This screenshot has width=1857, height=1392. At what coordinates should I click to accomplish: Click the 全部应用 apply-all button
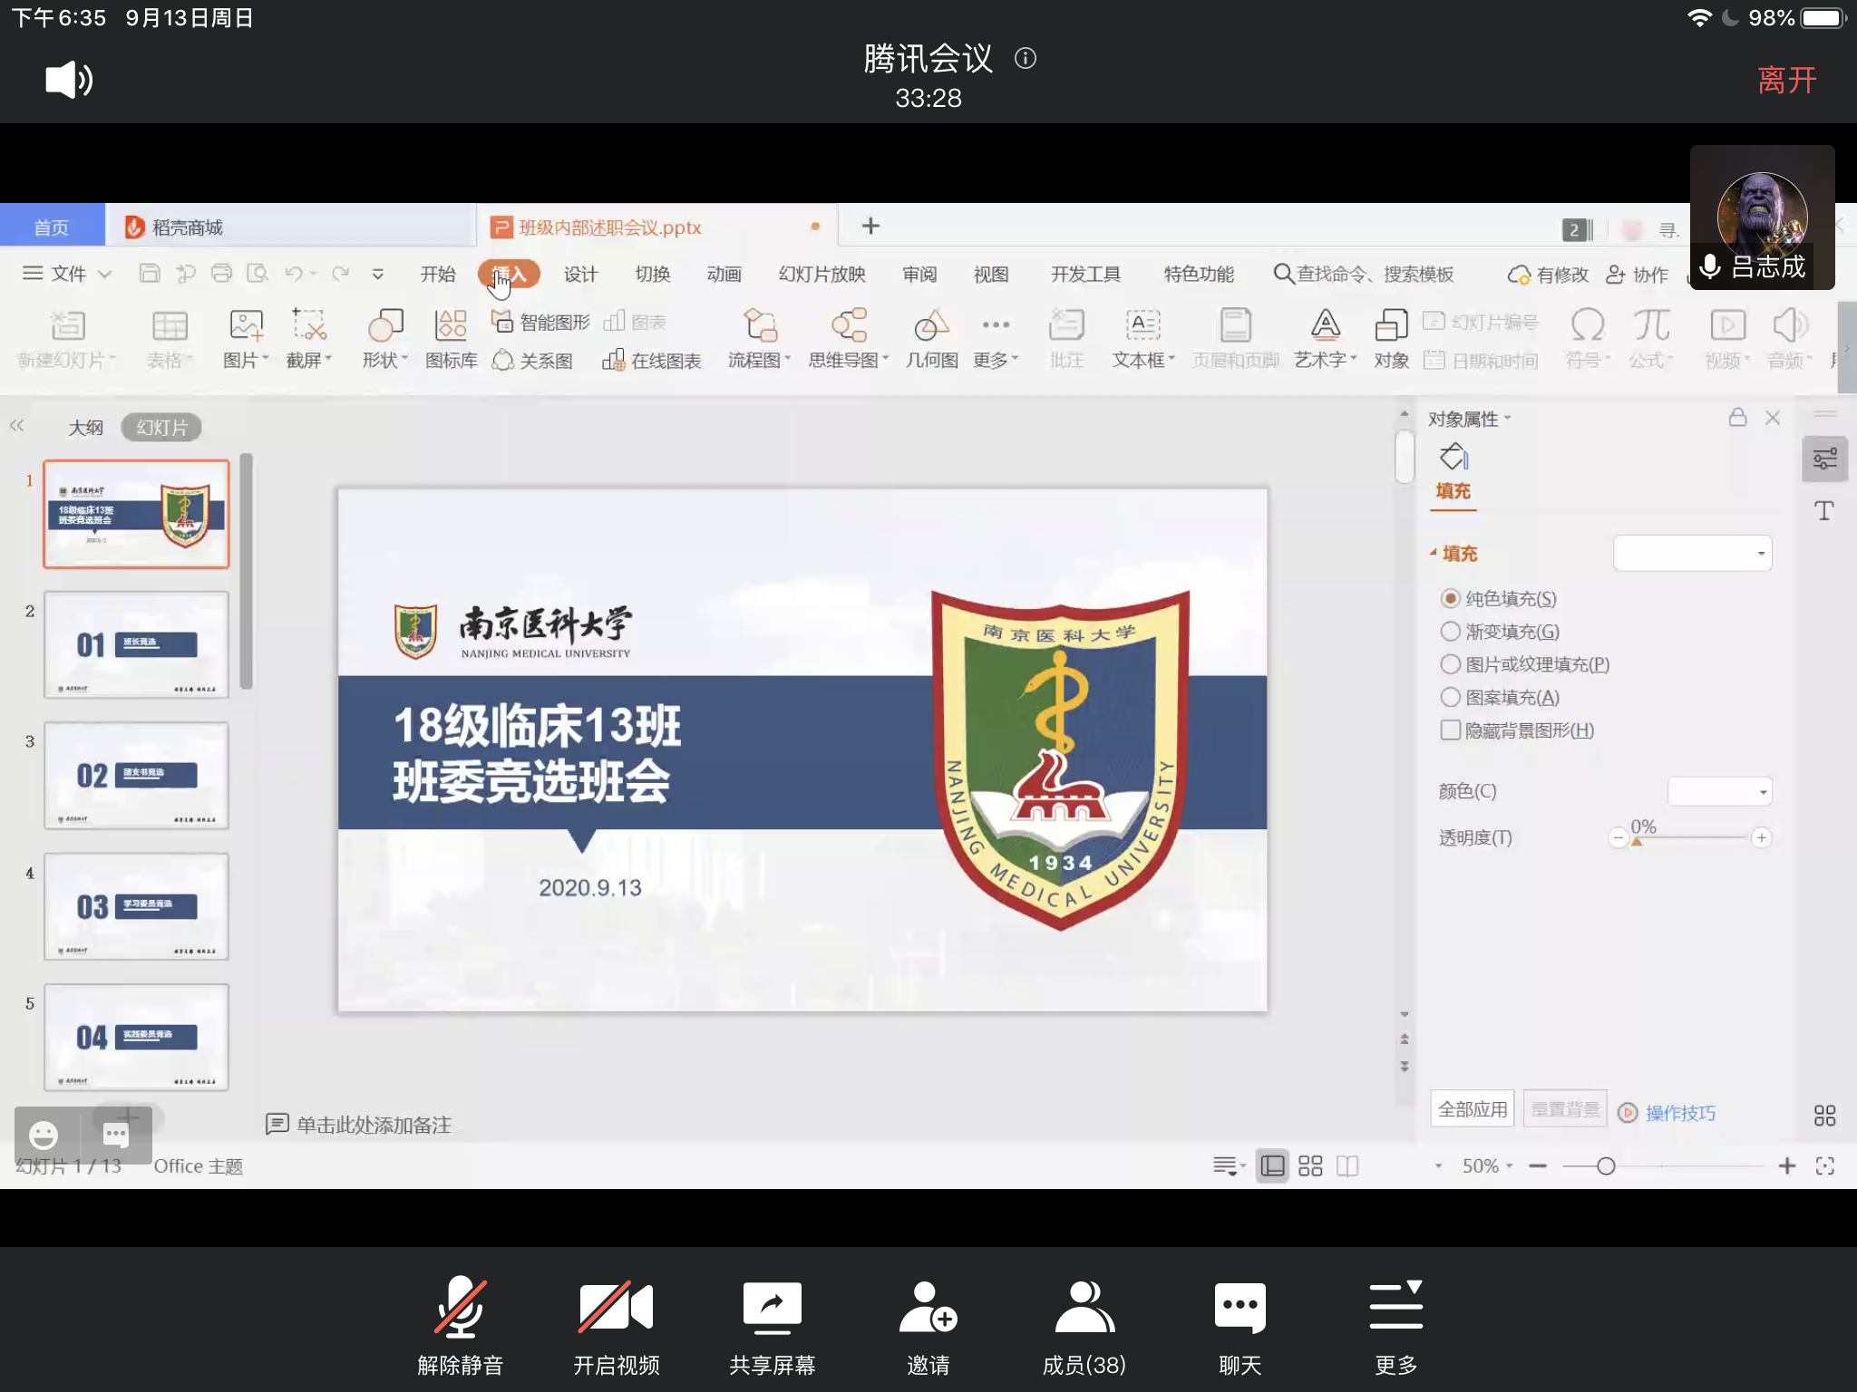coord(1473,1109)
